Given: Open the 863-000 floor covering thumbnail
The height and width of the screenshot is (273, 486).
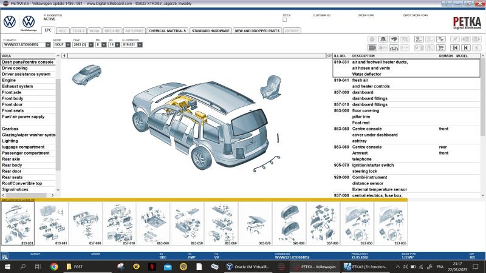Looking at the screenshot, I should (154, 223).
